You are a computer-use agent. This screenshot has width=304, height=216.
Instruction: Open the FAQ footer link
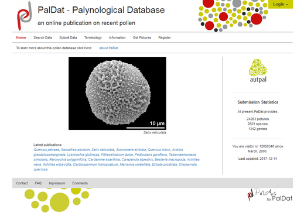tap(38, 183)
